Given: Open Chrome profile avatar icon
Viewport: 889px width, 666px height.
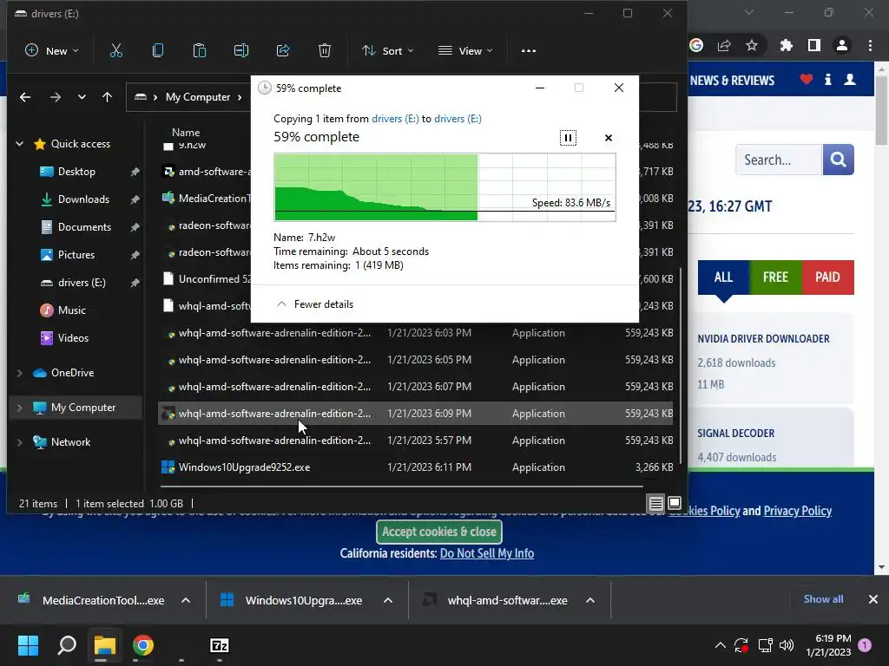Looking at the screenshot, I should (842, 45).
